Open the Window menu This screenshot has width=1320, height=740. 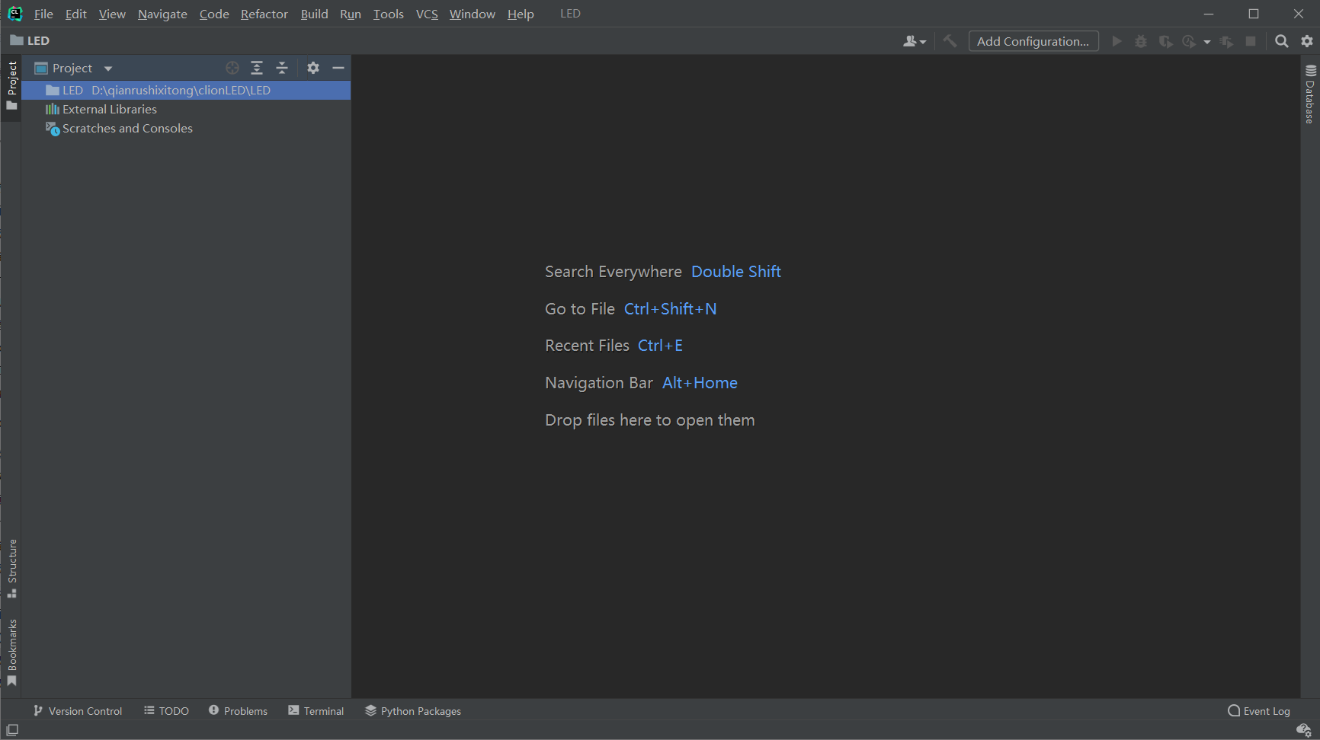coord(472,14)
